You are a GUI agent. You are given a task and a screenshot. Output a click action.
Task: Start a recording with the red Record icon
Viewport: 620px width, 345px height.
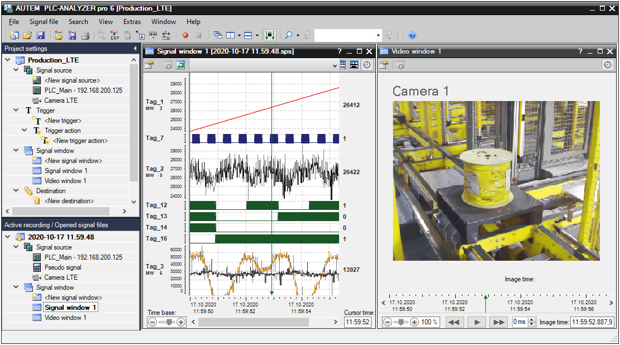[186, 35]
